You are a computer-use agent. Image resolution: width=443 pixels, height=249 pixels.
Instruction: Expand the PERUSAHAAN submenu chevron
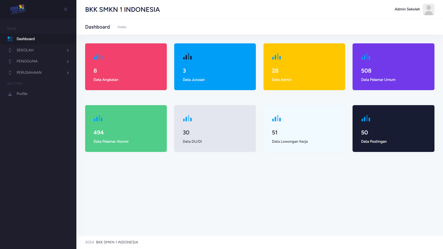(68, 73)
